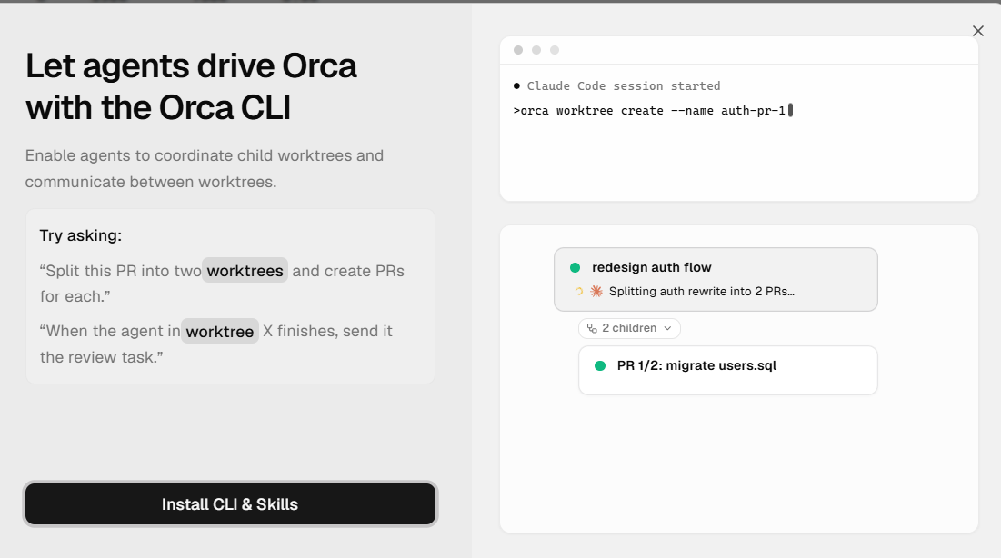Click the green dot beside PR 1/2
The image size is (1001, 558).
tap(600, 366)
